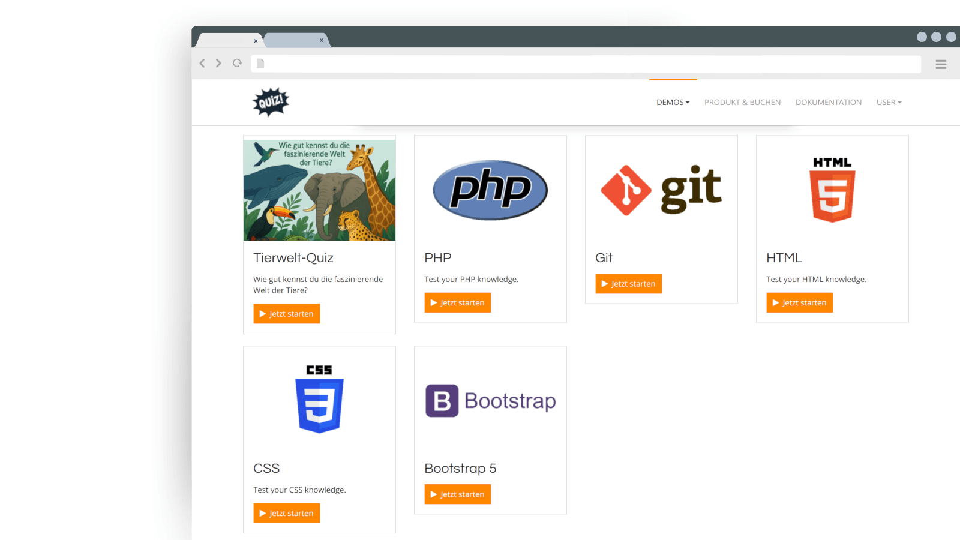This screenshot has height=540, width=960.
Task: Click the HTML5 logo image
Action: tap(832, 190)
